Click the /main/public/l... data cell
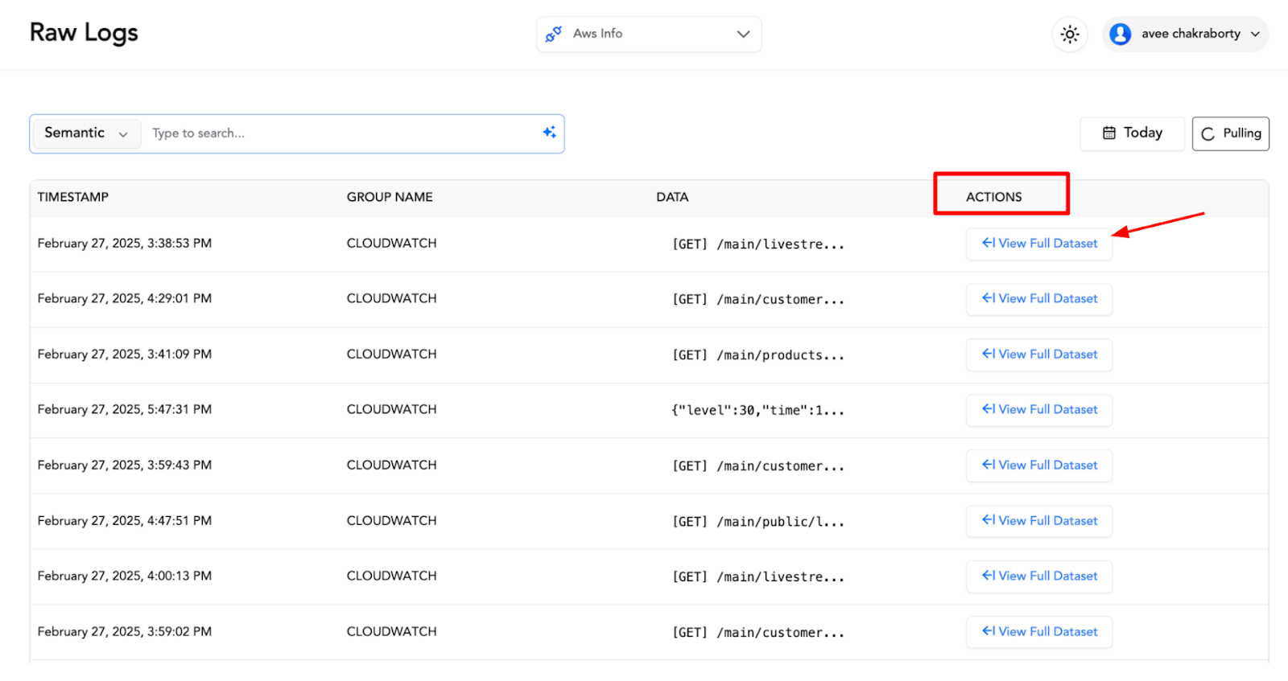 click(x=758, y=522)
